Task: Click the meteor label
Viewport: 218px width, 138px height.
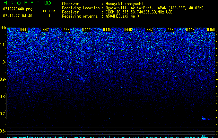Action: pyautogui.click(x=49, y=11)
